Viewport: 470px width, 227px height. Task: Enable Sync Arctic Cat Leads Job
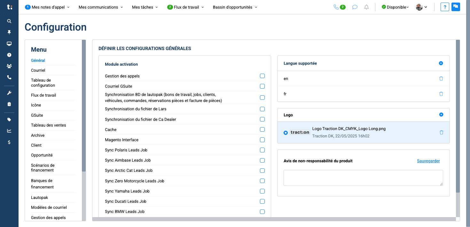(x=262, y=171)
